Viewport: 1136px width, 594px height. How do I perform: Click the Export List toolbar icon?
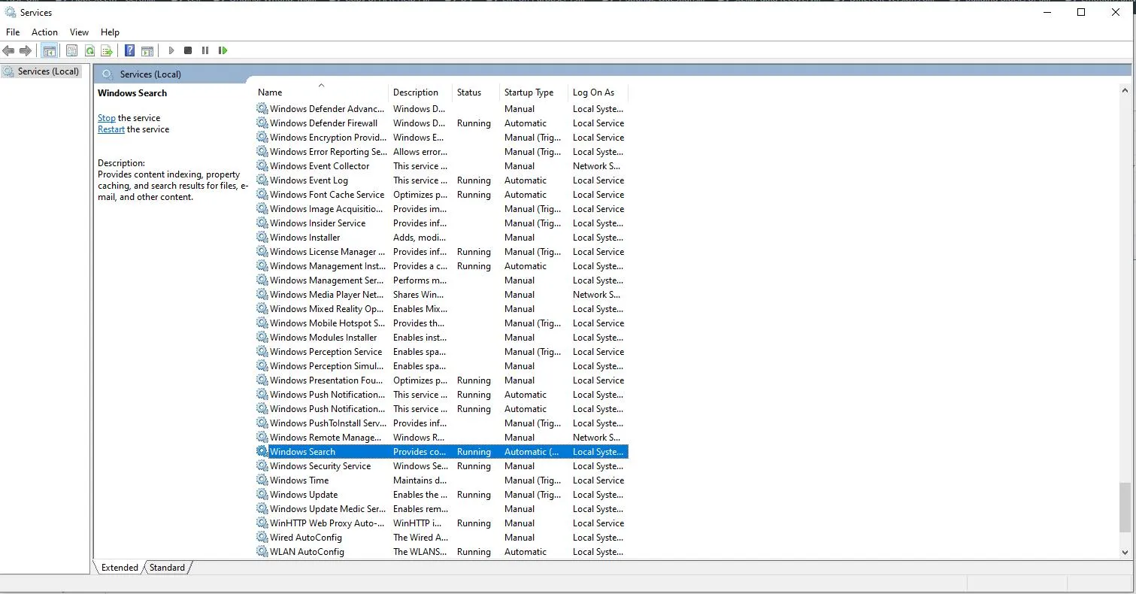pos(107,50)
